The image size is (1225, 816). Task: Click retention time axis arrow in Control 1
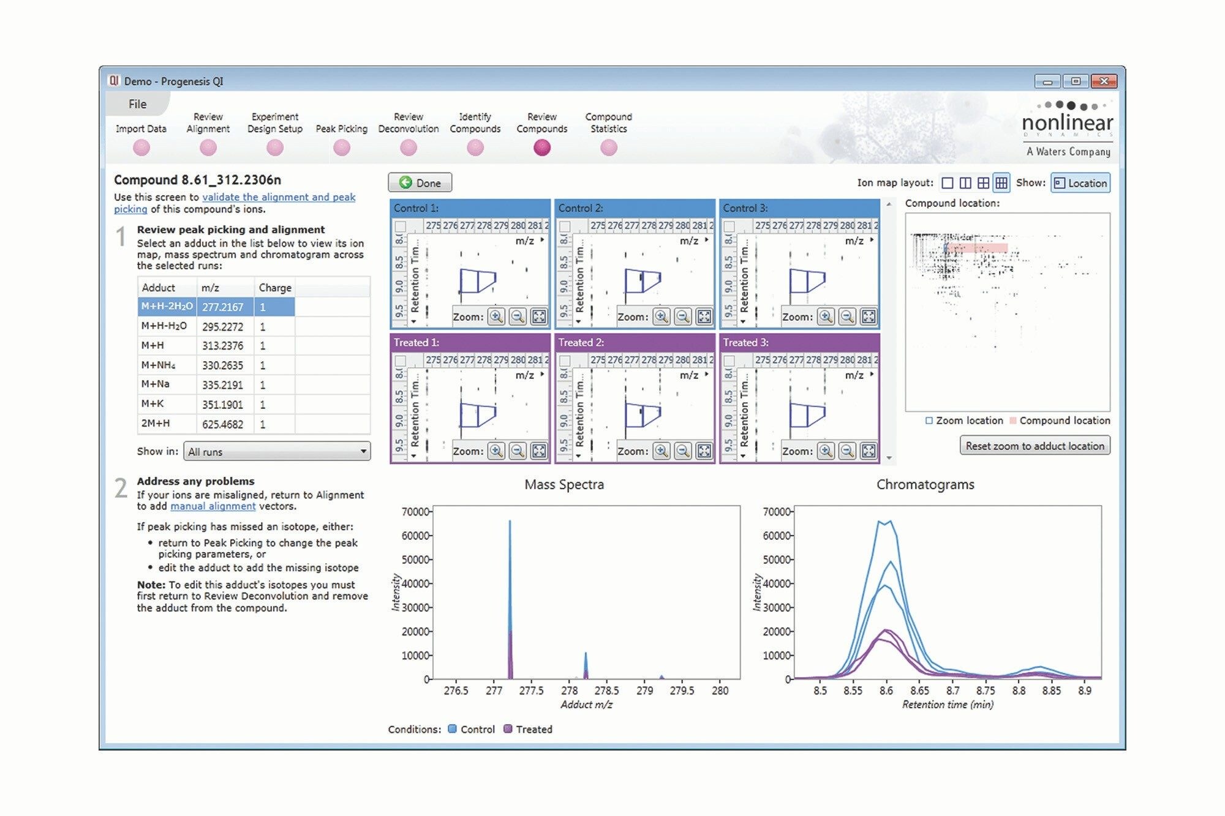(414, 321)
